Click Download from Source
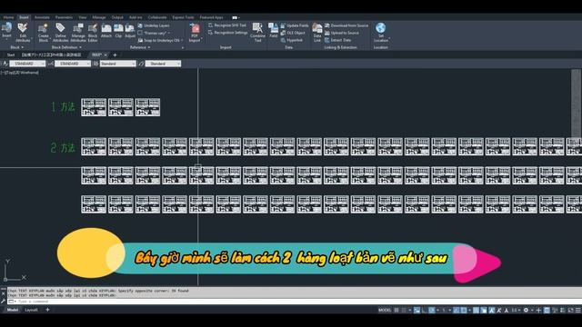This screenshot has height=327, width=582. click(x=346, y=25)
